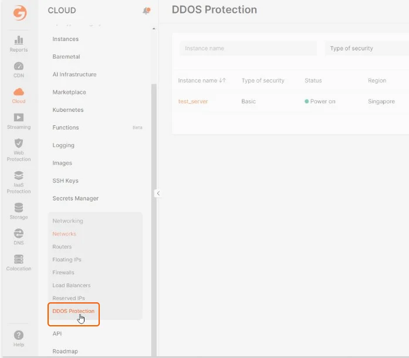Go to Networks under Networking

coord(64,234)
